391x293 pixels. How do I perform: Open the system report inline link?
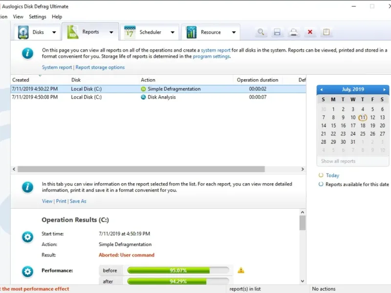click(x=216, y=50)
